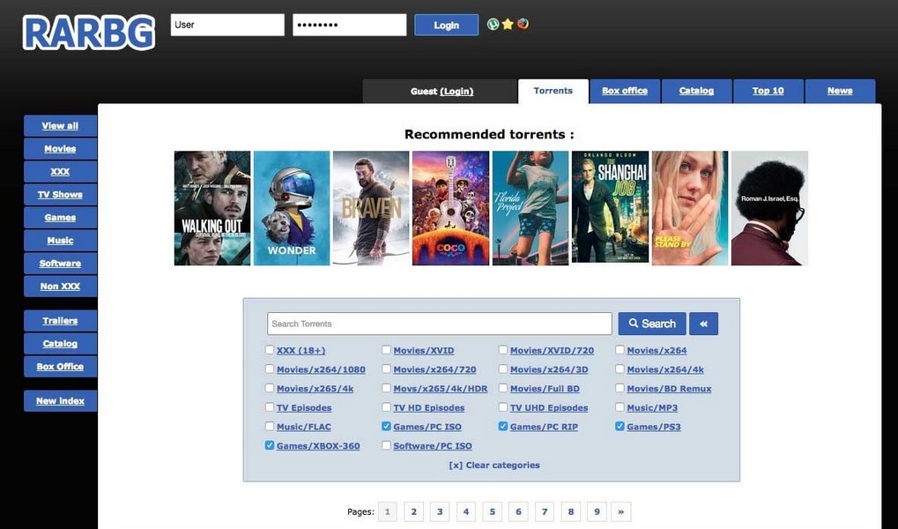Open The Florida Project poster
Image resolution: width=898 pixels, height=529 pixels.
[x=531, y=208]
